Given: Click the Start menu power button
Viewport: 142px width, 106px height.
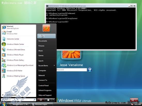Looking at the screenshot, I should click(41, 100).
